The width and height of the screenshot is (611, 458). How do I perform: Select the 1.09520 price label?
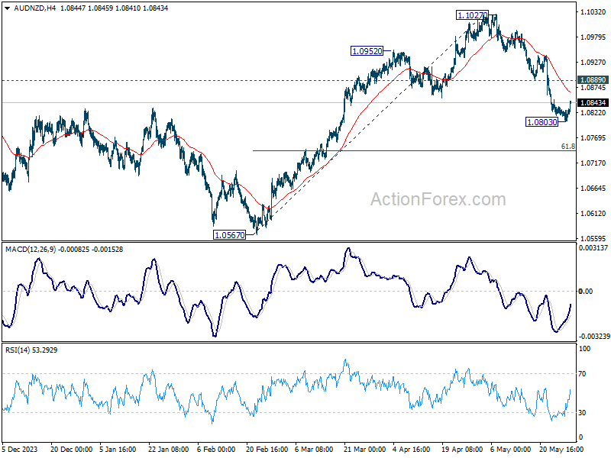tap(367, 51)
